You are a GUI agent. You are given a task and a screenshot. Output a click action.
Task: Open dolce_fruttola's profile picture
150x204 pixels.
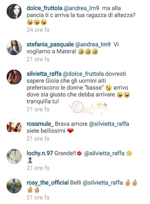(x=14, y=11)
